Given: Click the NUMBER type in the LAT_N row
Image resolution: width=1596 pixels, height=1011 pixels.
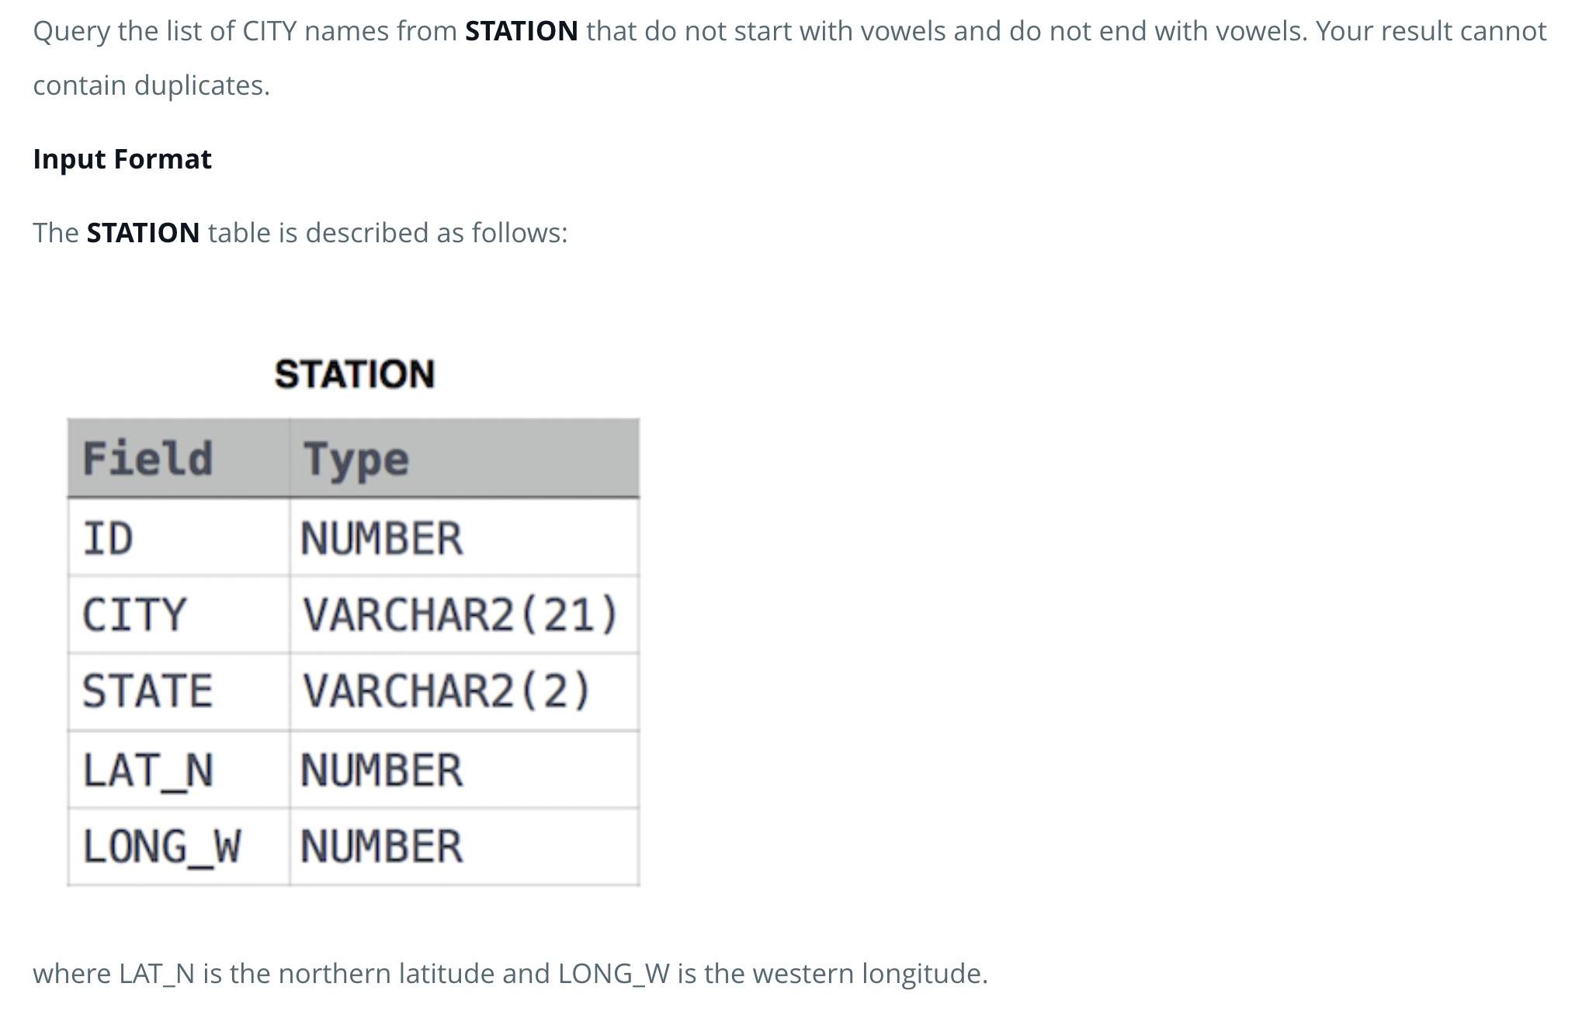Looking at the screenshot, I should (464, 770).
